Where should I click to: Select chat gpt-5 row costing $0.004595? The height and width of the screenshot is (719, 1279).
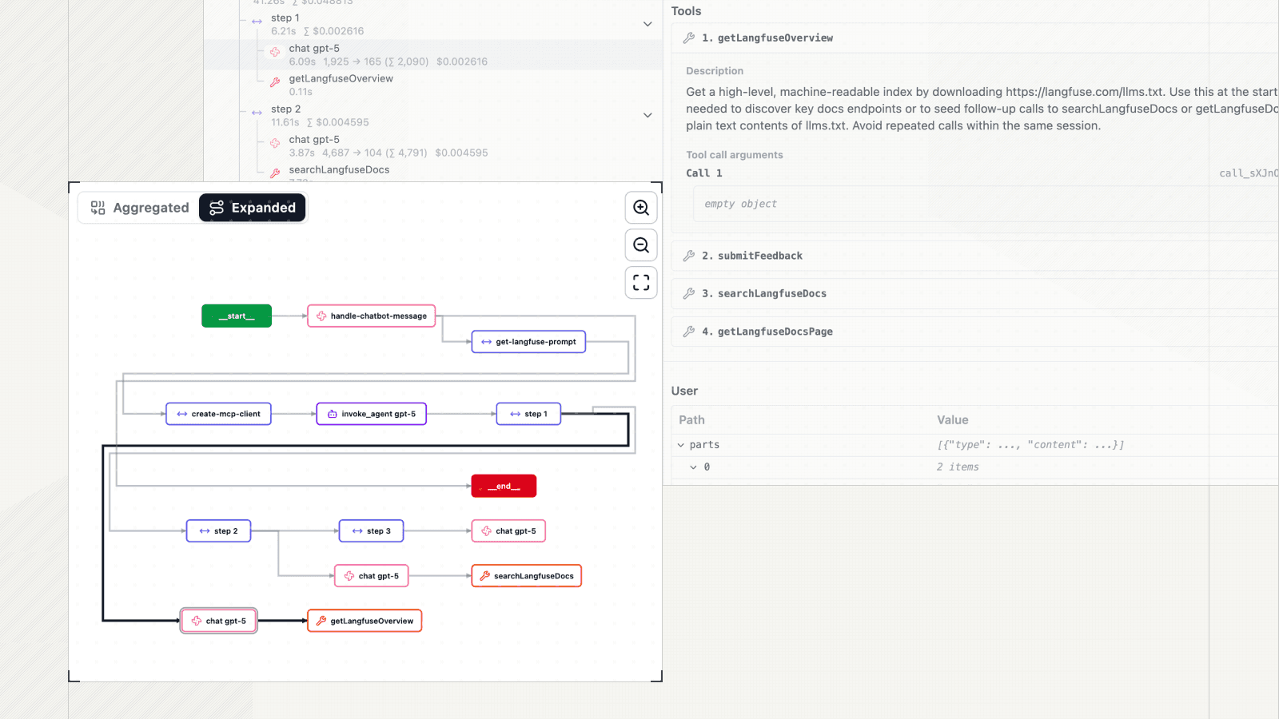[x=433, y=146]
